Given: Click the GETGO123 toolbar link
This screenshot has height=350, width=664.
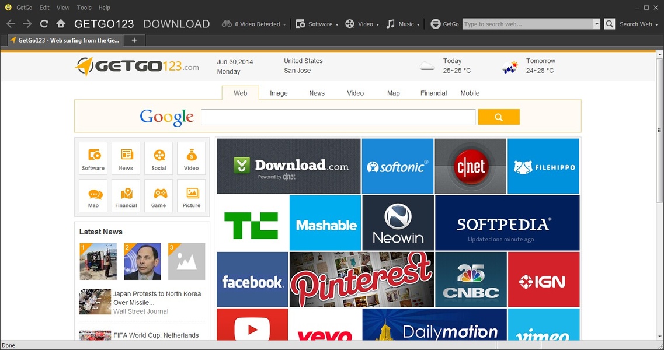Looking at the screenshot, I should (x=104, y=24).
